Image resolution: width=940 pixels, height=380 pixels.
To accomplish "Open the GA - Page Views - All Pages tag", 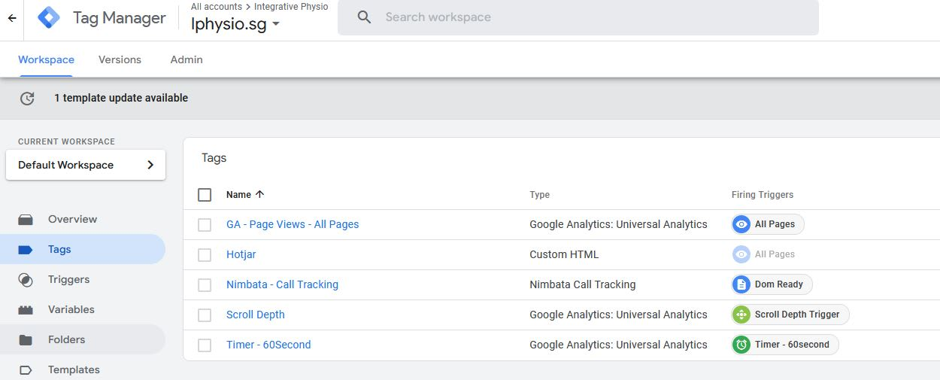I will point(293,224).
